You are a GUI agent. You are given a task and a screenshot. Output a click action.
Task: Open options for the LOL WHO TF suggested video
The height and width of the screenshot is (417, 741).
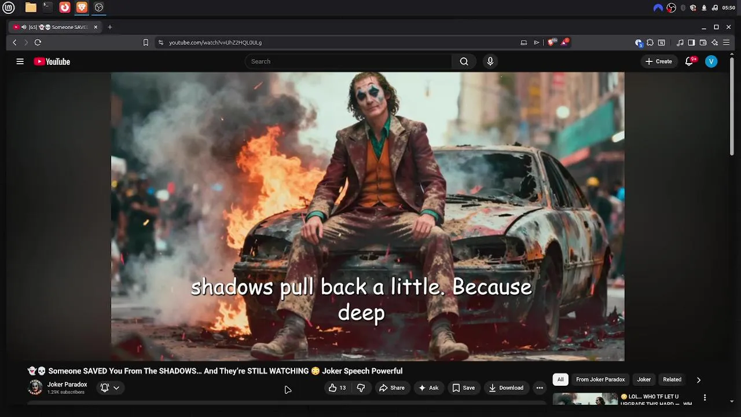click(x=705, y=398)
